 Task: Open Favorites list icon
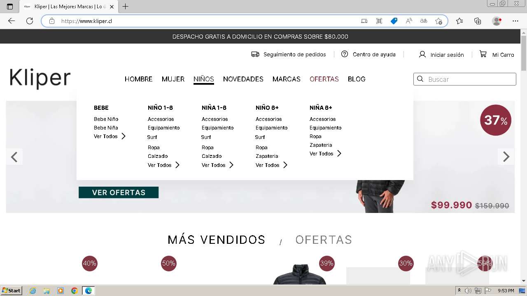click(459, 21)
